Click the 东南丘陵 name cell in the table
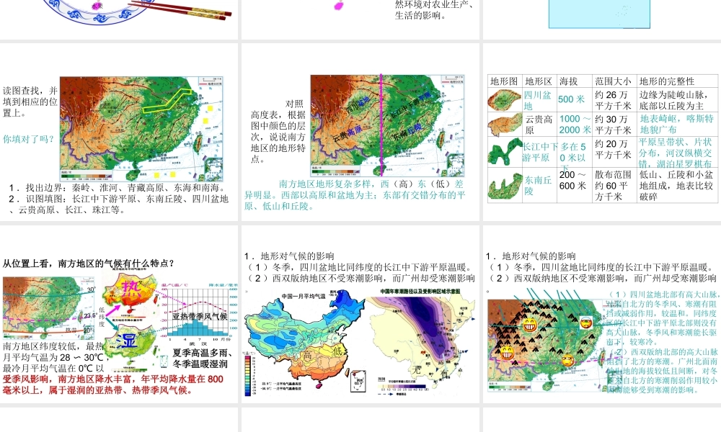This screenshot has height=432, width=721. (538, 185)
